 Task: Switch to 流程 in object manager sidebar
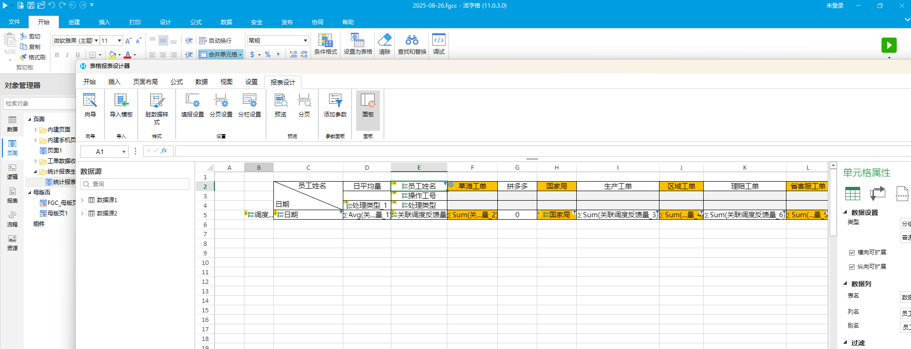pos(12,219)
